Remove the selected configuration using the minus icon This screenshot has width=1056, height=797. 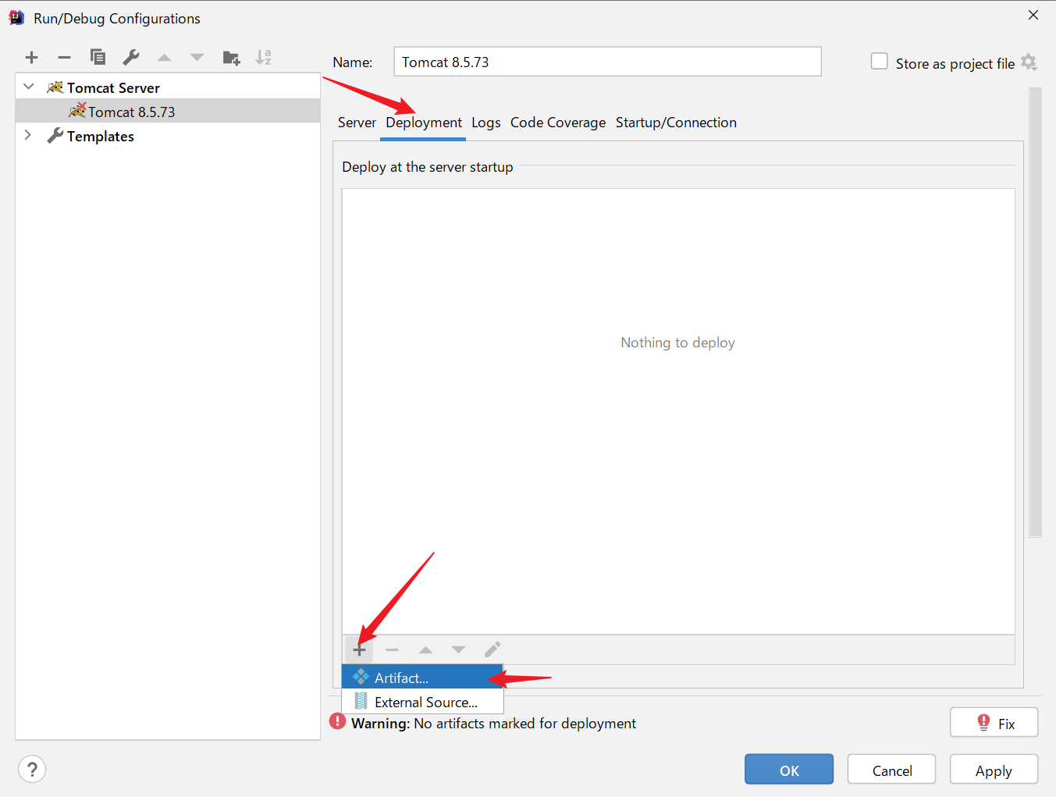tap(64, 57)
